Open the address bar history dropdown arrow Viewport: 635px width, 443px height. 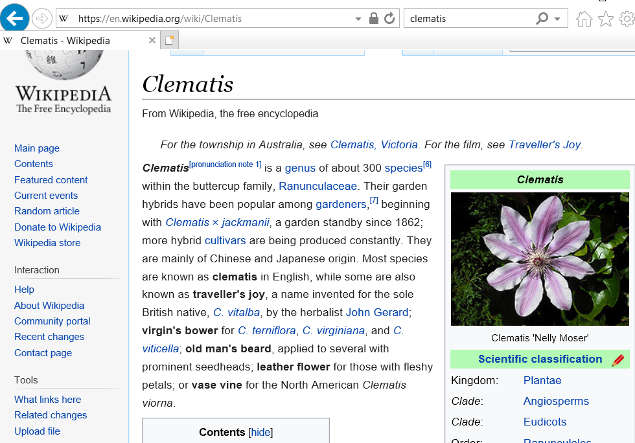tap(358, 19)
